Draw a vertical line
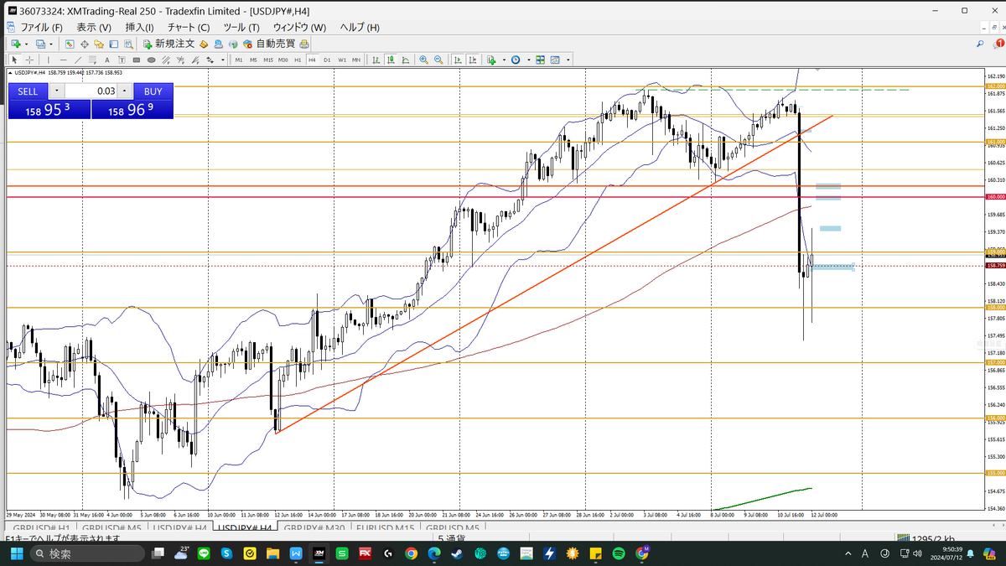Screen dimensions: 1006x566 (x=48, y=60)
